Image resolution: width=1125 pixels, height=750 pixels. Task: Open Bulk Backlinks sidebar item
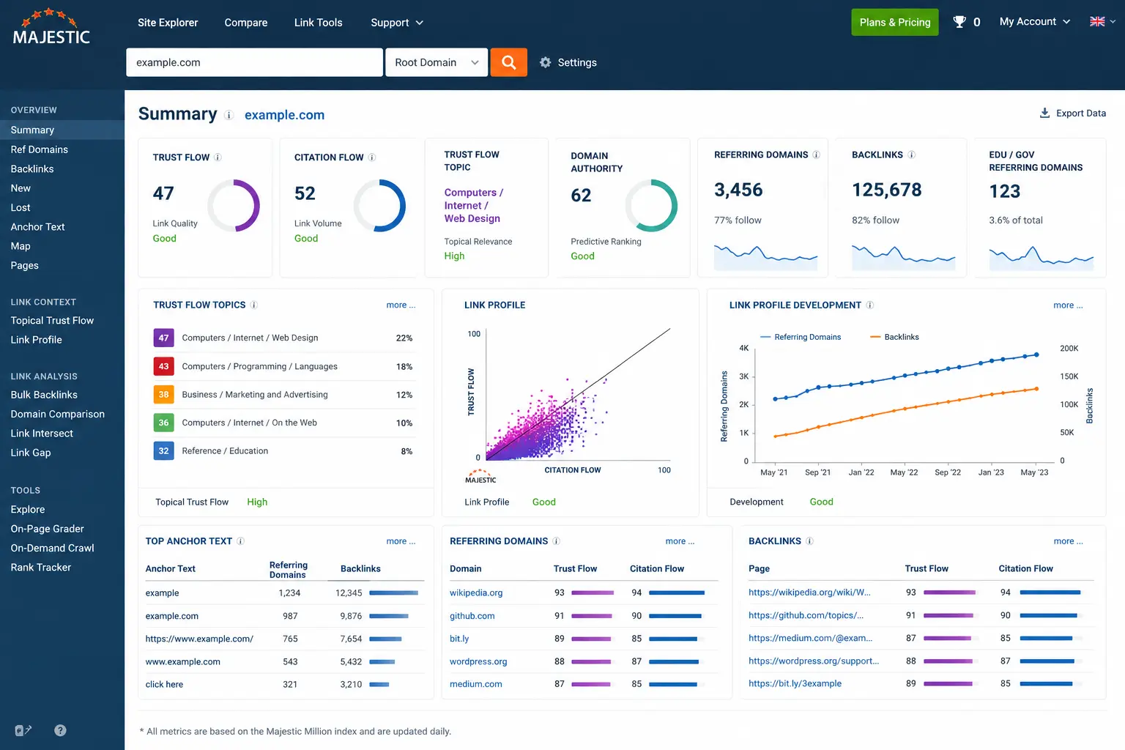tap(44, 395)
